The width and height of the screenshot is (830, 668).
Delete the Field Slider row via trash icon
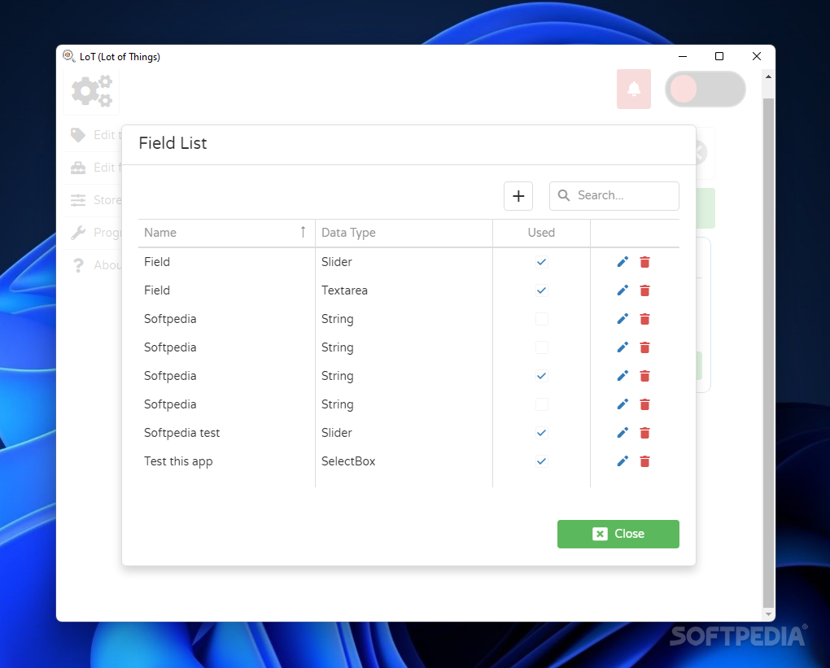644,262
